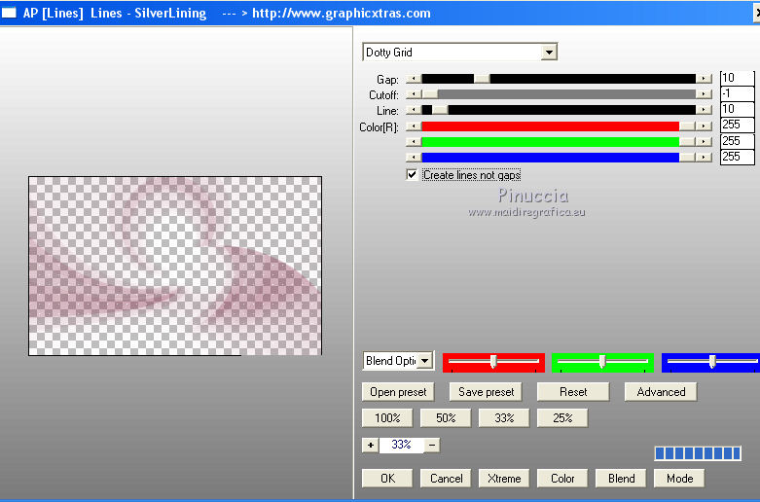Click the blue value field showing 255
760x502 pixels.
click(738, 157)
